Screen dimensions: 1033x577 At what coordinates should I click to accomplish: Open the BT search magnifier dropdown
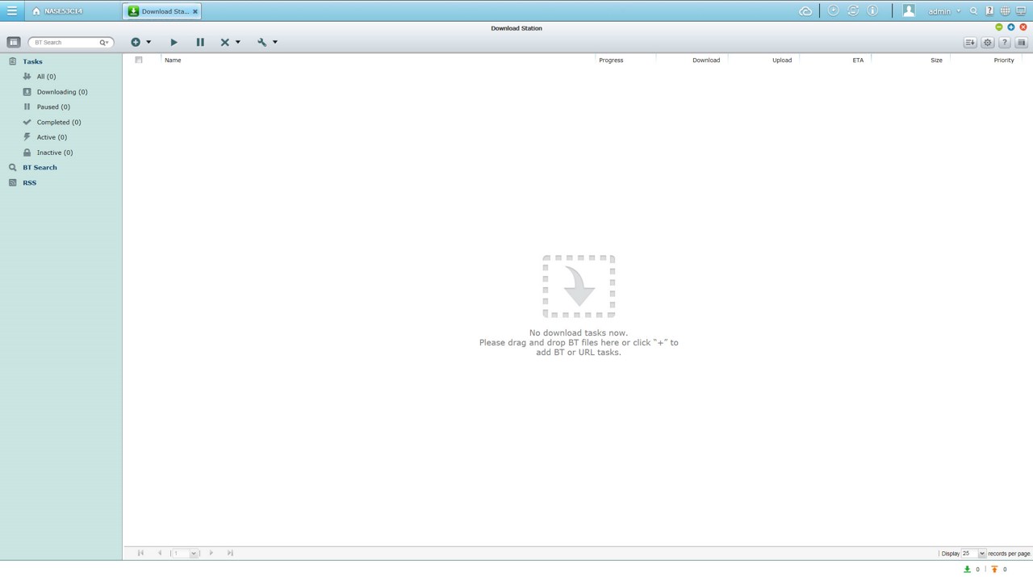(104, 42)
